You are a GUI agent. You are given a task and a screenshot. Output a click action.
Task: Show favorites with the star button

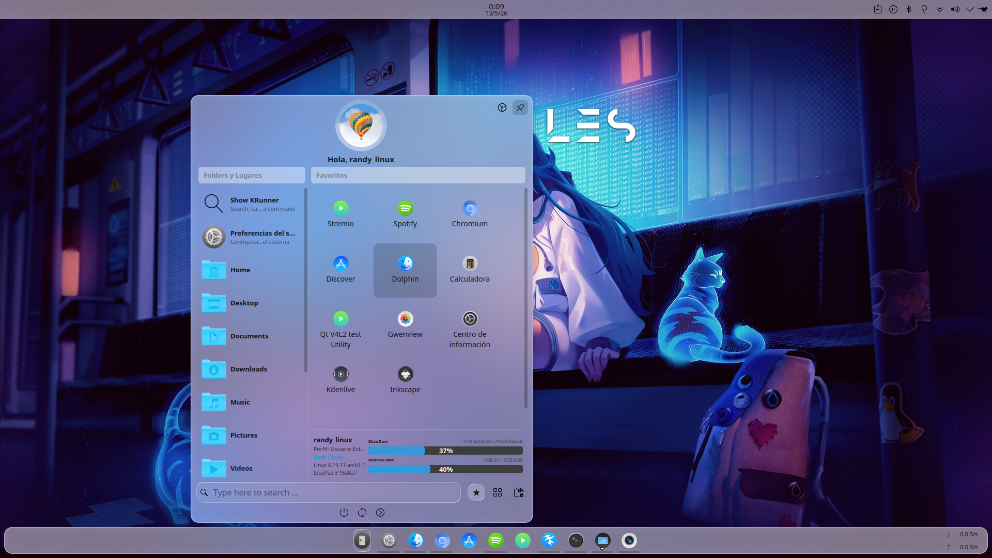coord(476,492)
